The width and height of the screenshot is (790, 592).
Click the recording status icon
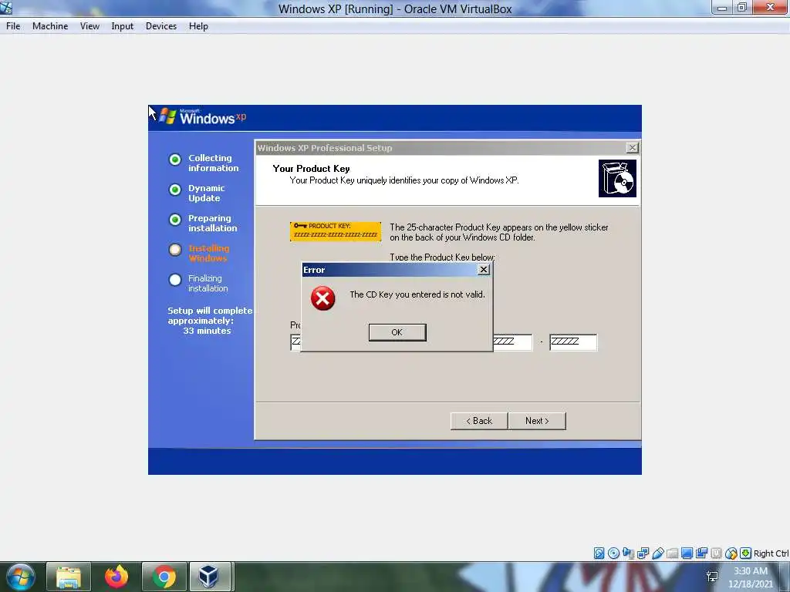click(701, 553)
